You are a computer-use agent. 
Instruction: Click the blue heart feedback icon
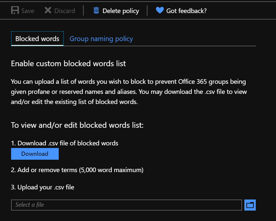click(x=160, y=10)
